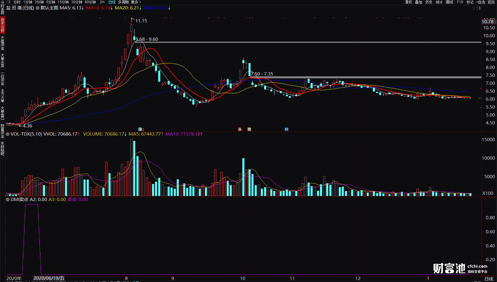This screenshot has width=497, height=282.
Task: Switch to 2H timeframe
Action: (102, 2)
